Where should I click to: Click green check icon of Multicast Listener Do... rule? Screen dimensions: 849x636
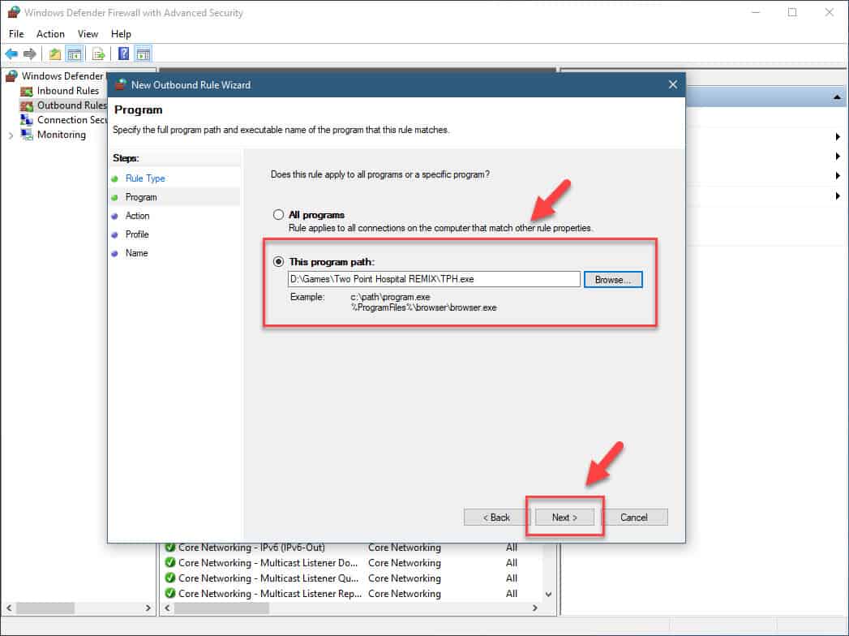coord(170,562)
